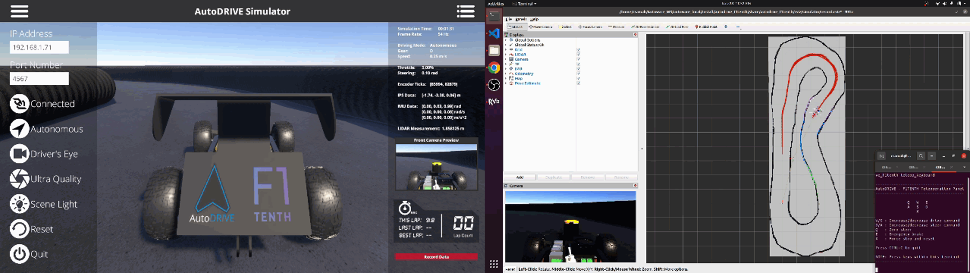This screenshot has height=273, width=970.
Task: Select the Move Camera tool in RViz
Action: [540, 26]
